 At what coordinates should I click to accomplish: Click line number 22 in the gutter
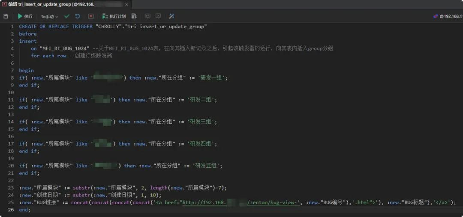point(11,181)
